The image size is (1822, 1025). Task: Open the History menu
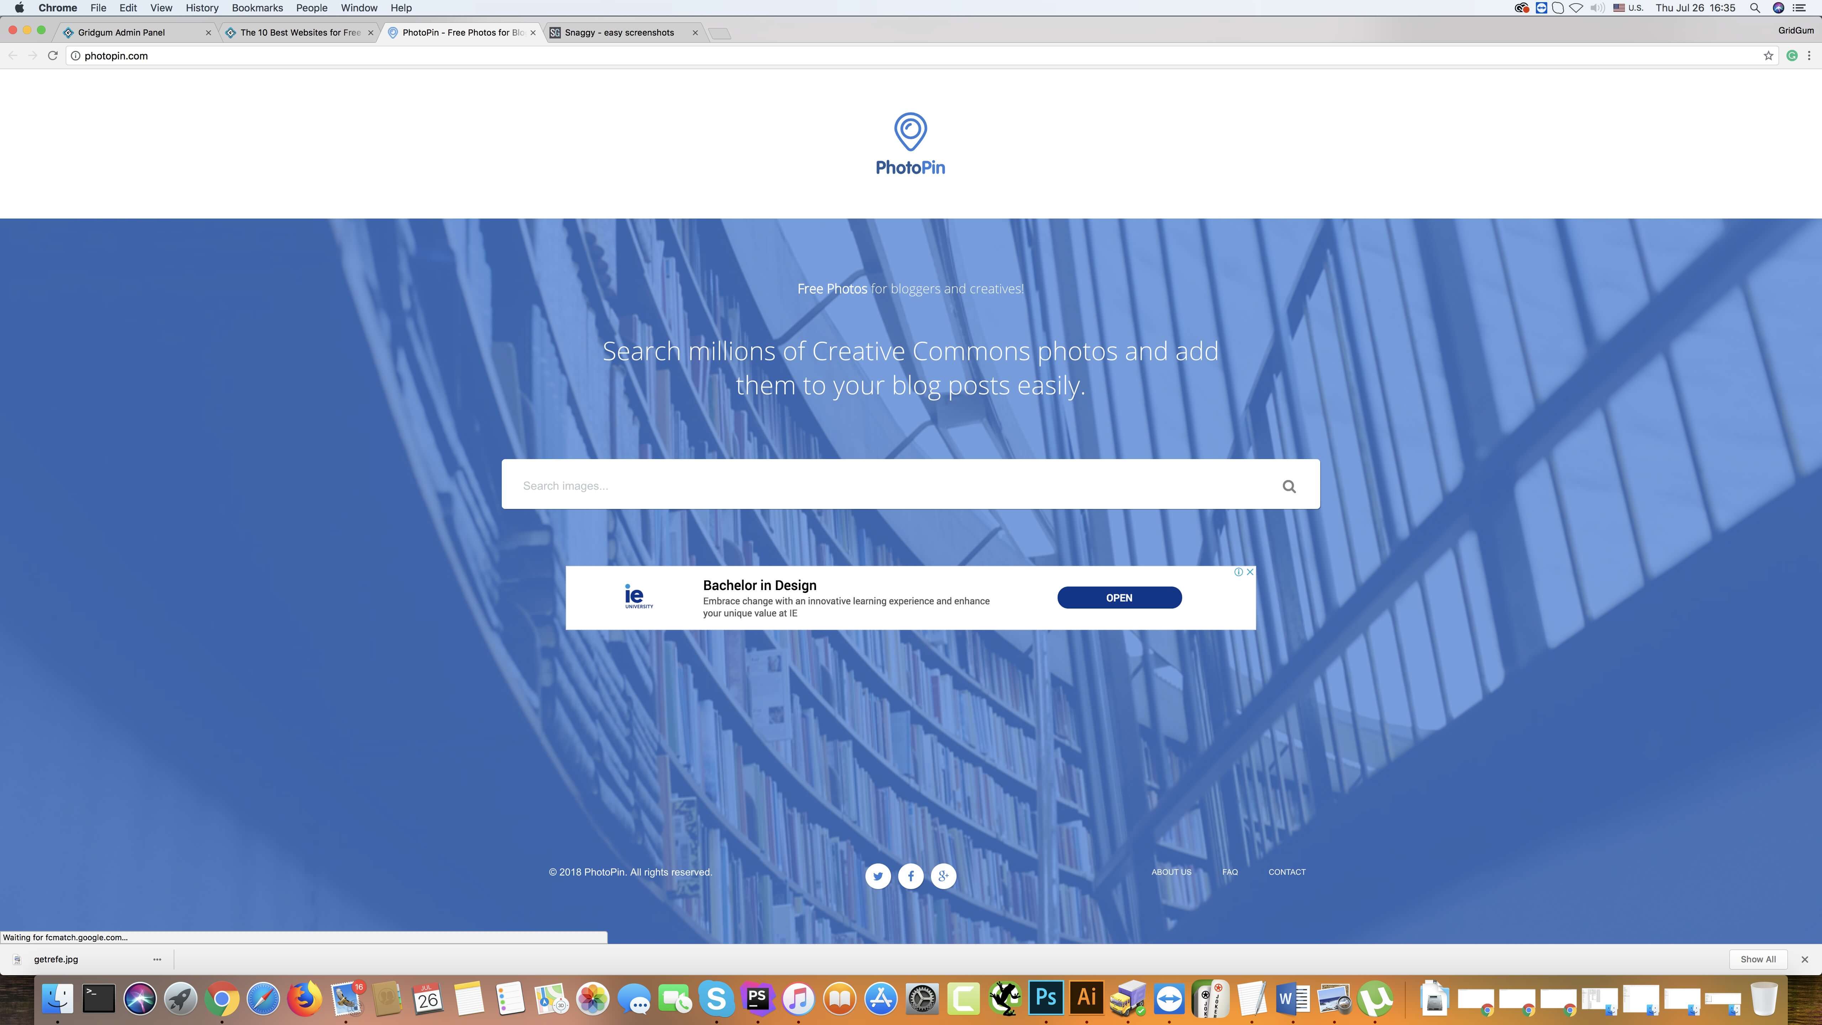click(x=201, y=8)
